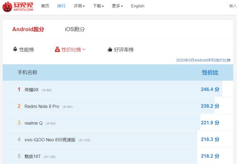Focus the search input field

tap(232, 6)
